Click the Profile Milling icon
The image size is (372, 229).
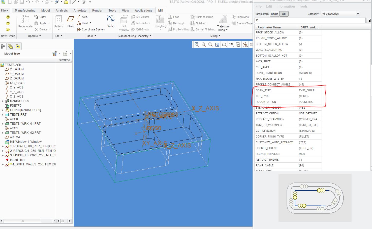tap(170, 29)
